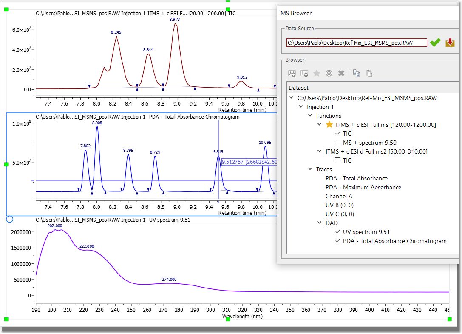Click the gold star on ITMS Full ms row
The image size is (462, 334).
coord(329,125)
